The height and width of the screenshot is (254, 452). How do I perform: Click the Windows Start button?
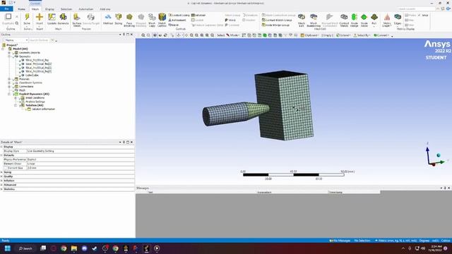pyautogui.click(x=8, y=248)
